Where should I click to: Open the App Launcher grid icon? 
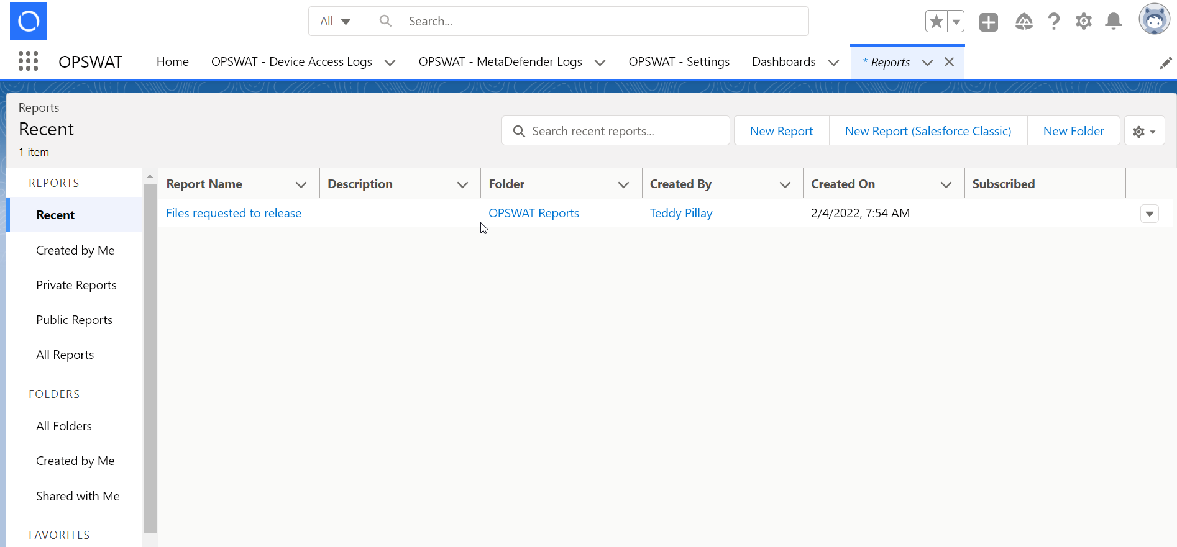28,61
